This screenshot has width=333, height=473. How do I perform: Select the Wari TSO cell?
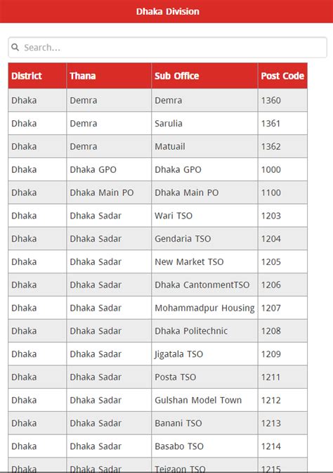[x=204, y=216]
